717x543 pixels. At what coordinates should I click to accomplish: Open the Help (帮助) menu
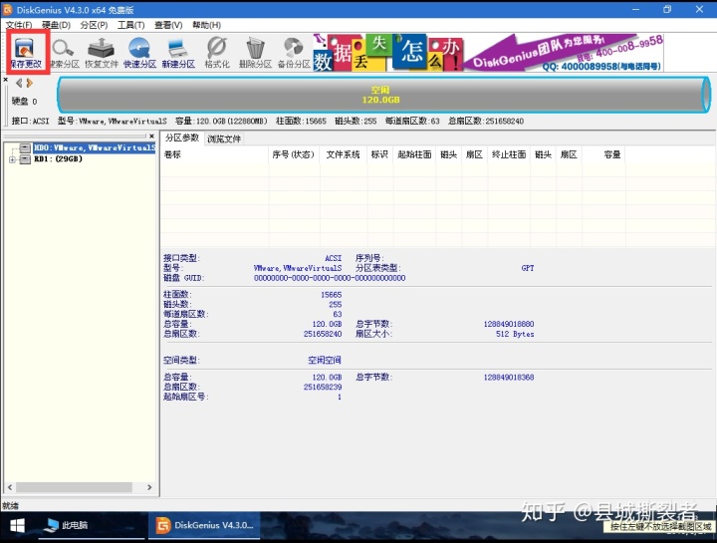click(206, 25)
